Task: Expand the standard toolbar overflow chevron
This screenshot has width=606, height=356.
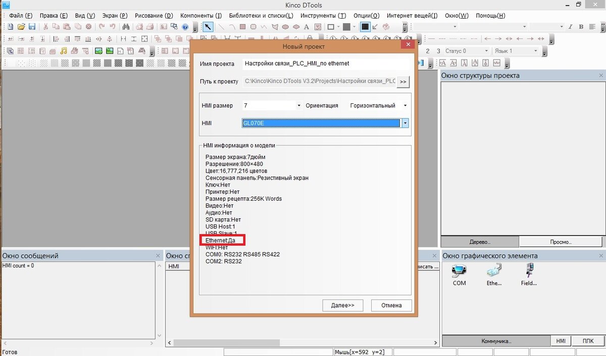Action: [195, 28]
